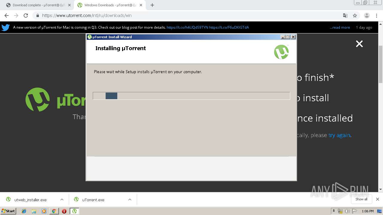Close the Download complete tab
The width and height of the screenshot is (383, 215).
(69, 5)
